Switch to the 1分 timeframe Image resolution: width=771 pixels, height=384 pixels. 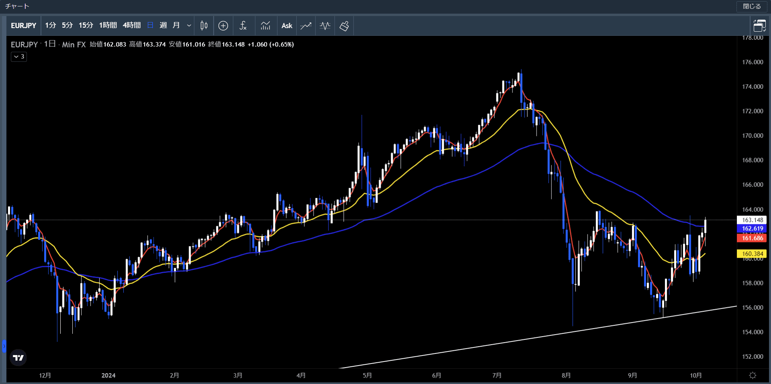[51, 25]
